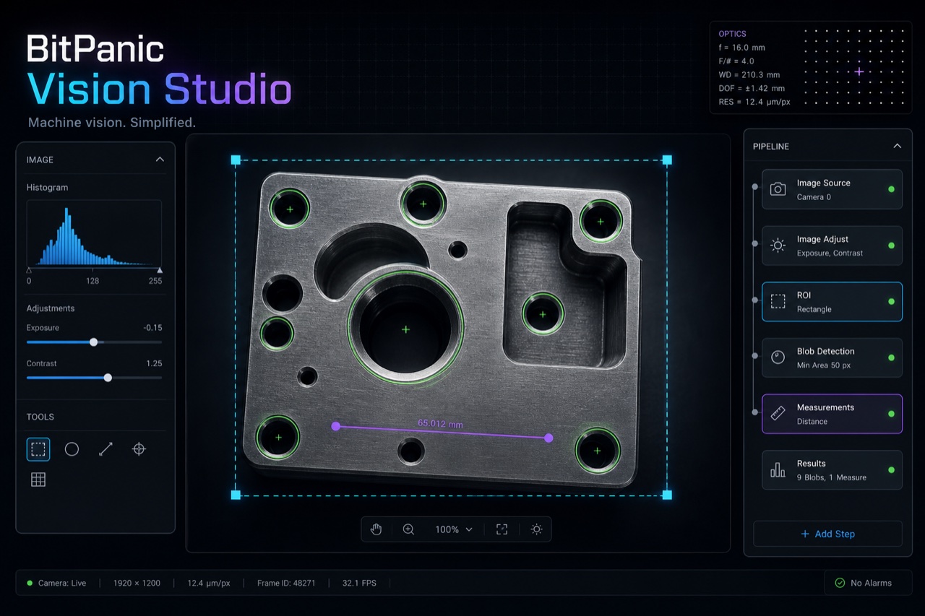Click the top-left ROI corner handle
The image size is (925, 616).
[236, 160]
